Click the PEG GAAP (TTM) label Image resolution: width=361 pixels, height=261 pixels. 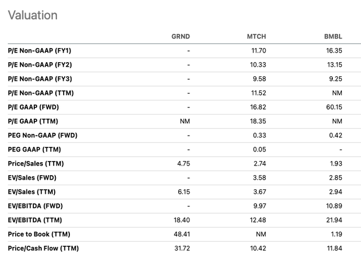34,149
